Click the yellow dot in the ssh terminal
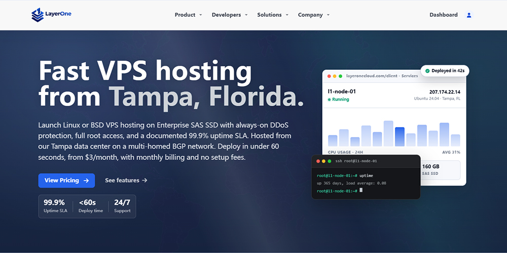The image size is (507, 253). click(323, 161)
